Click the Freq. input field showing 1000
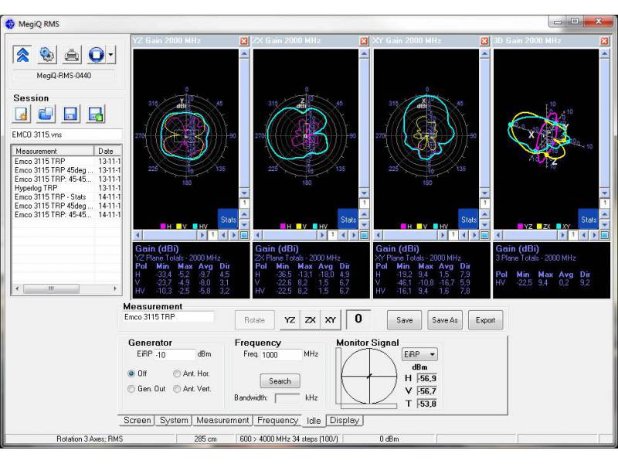 coord(280,355)
